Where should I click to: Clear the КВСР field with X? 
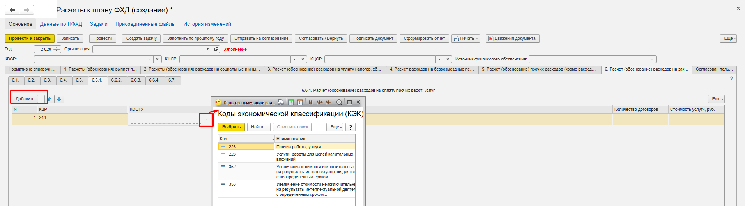157,59
